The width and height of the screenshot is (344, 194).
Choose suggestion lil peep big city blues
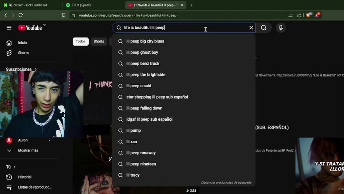[x=184, y=41]
